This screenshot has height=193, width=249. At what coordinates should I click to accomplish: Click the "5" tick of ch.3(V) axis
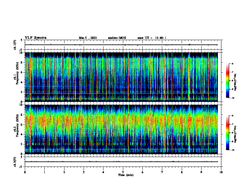[x=21, y=157]
